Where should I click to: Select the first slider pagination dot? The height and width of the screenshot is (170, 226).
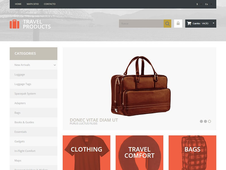(201, 122)
